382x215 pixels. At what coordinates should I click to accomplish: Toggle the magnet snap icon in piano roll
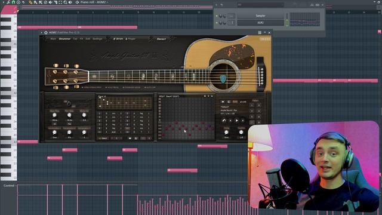click(x=13, y=2)
